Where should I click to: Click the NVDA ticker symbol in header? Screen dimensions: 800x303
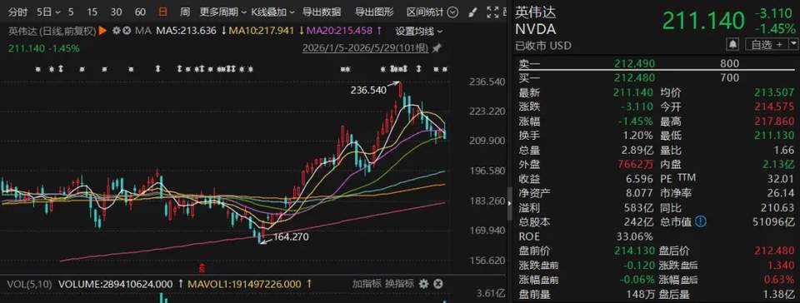pos(535,28)
